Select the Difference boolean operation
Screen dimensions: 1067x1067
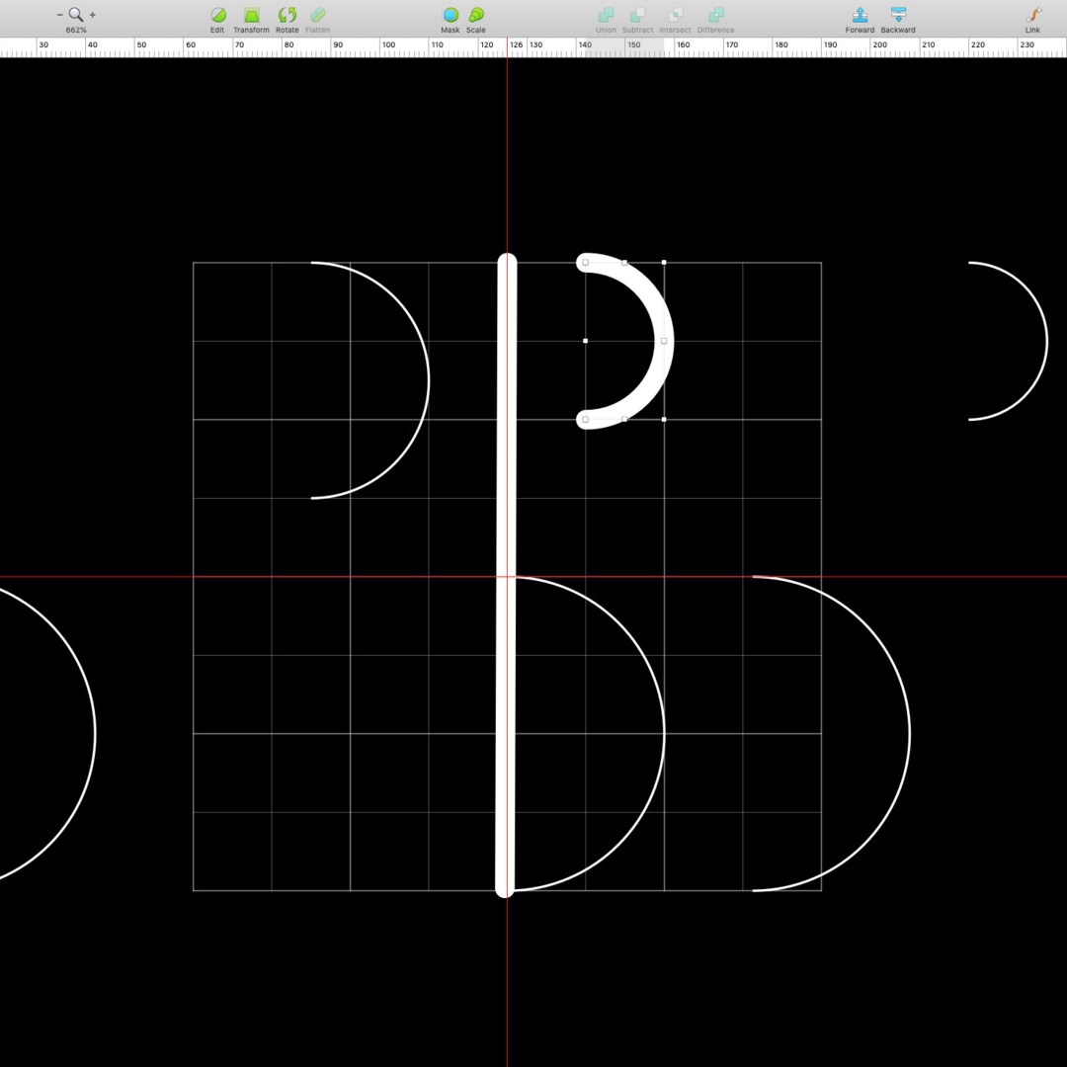[x=715, y=15]
